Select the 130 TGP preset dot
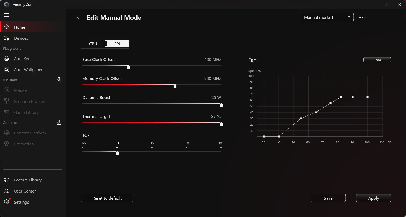 pyautogui.click(x=152, y=147)
